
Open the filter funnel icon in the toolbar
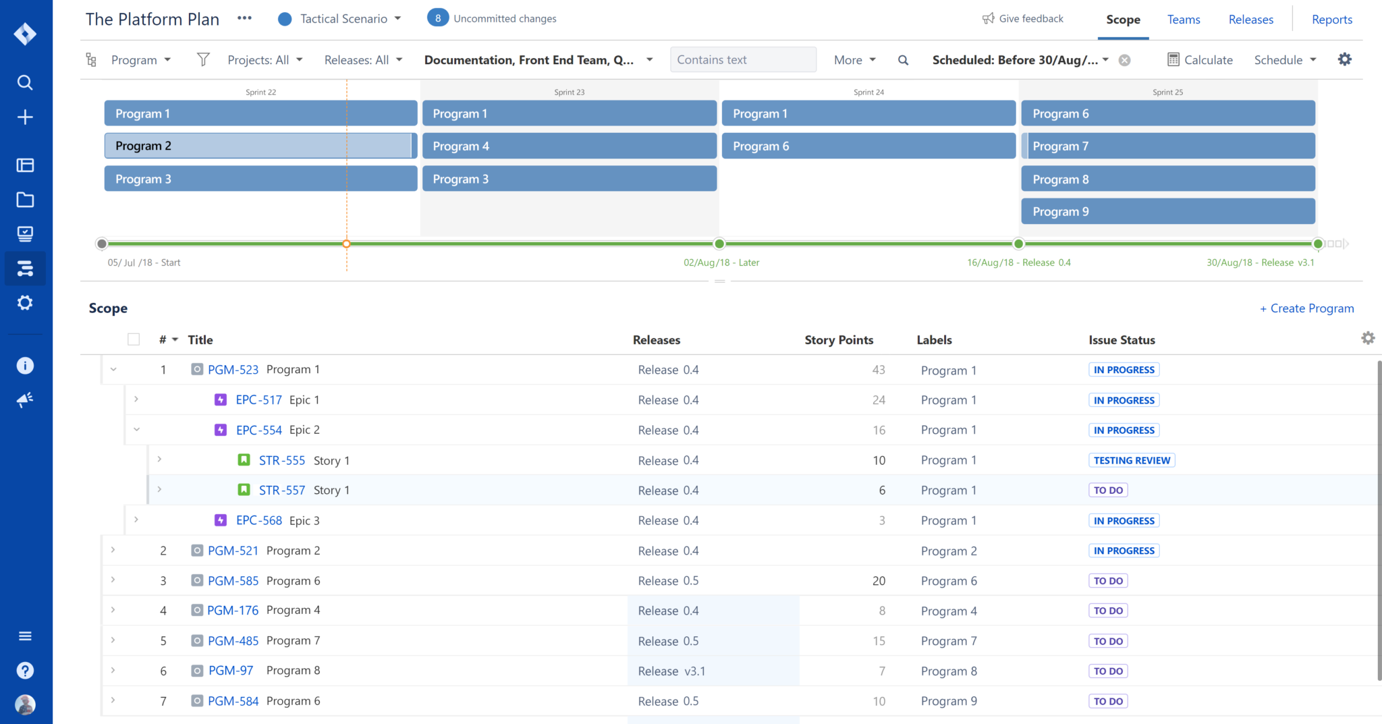[x=202, y=59]
